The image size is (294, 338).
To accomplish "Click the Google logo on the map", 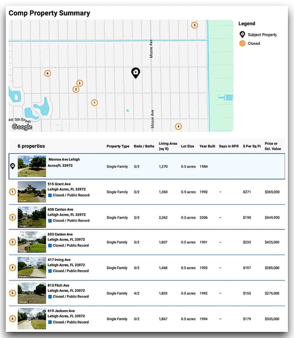I will (22, 127).
